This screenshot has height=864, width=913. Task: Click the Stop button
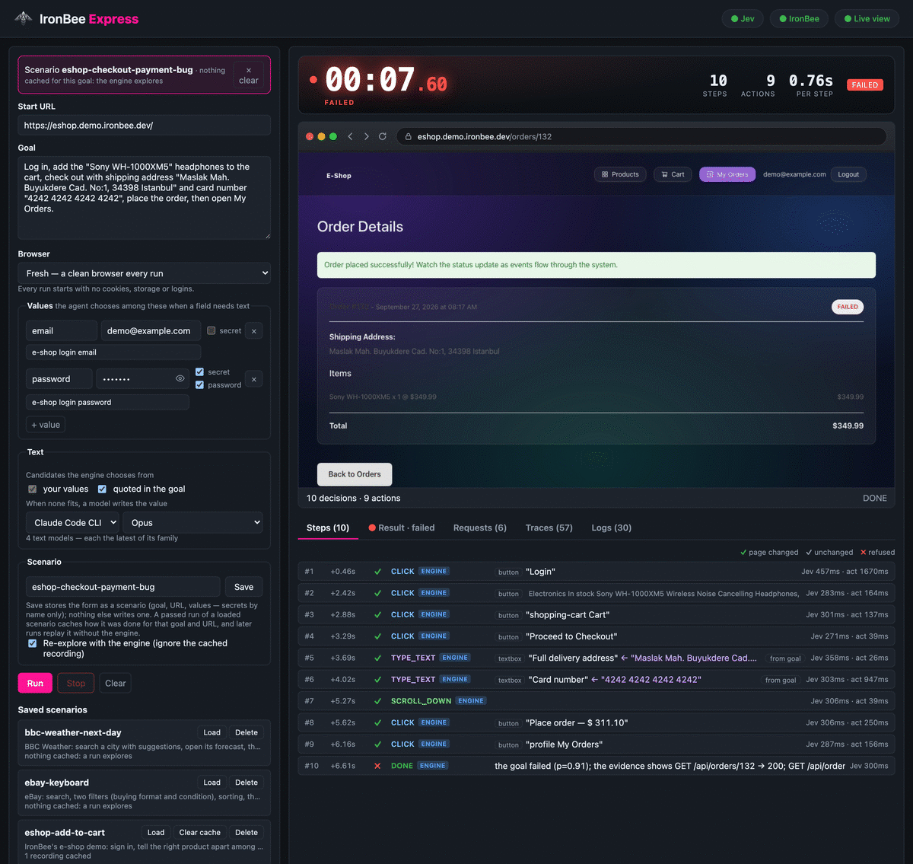(x=76, y=683)
